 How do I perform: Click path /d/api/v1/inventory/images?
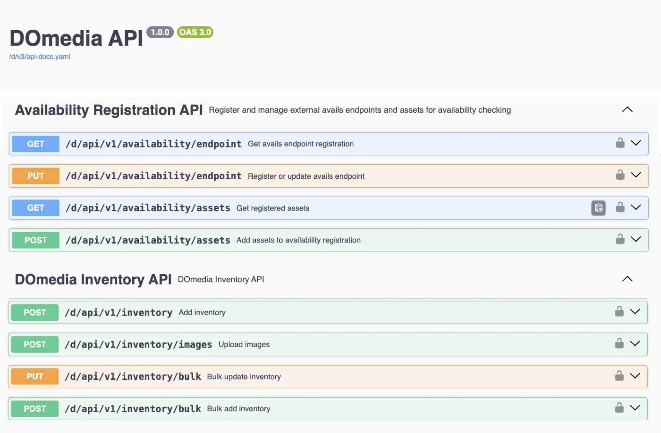(138, 345)
